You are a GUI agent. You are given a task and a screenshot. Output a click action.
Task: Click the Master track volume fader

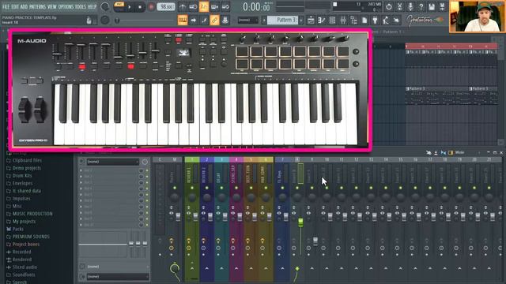tap(178, 217)
